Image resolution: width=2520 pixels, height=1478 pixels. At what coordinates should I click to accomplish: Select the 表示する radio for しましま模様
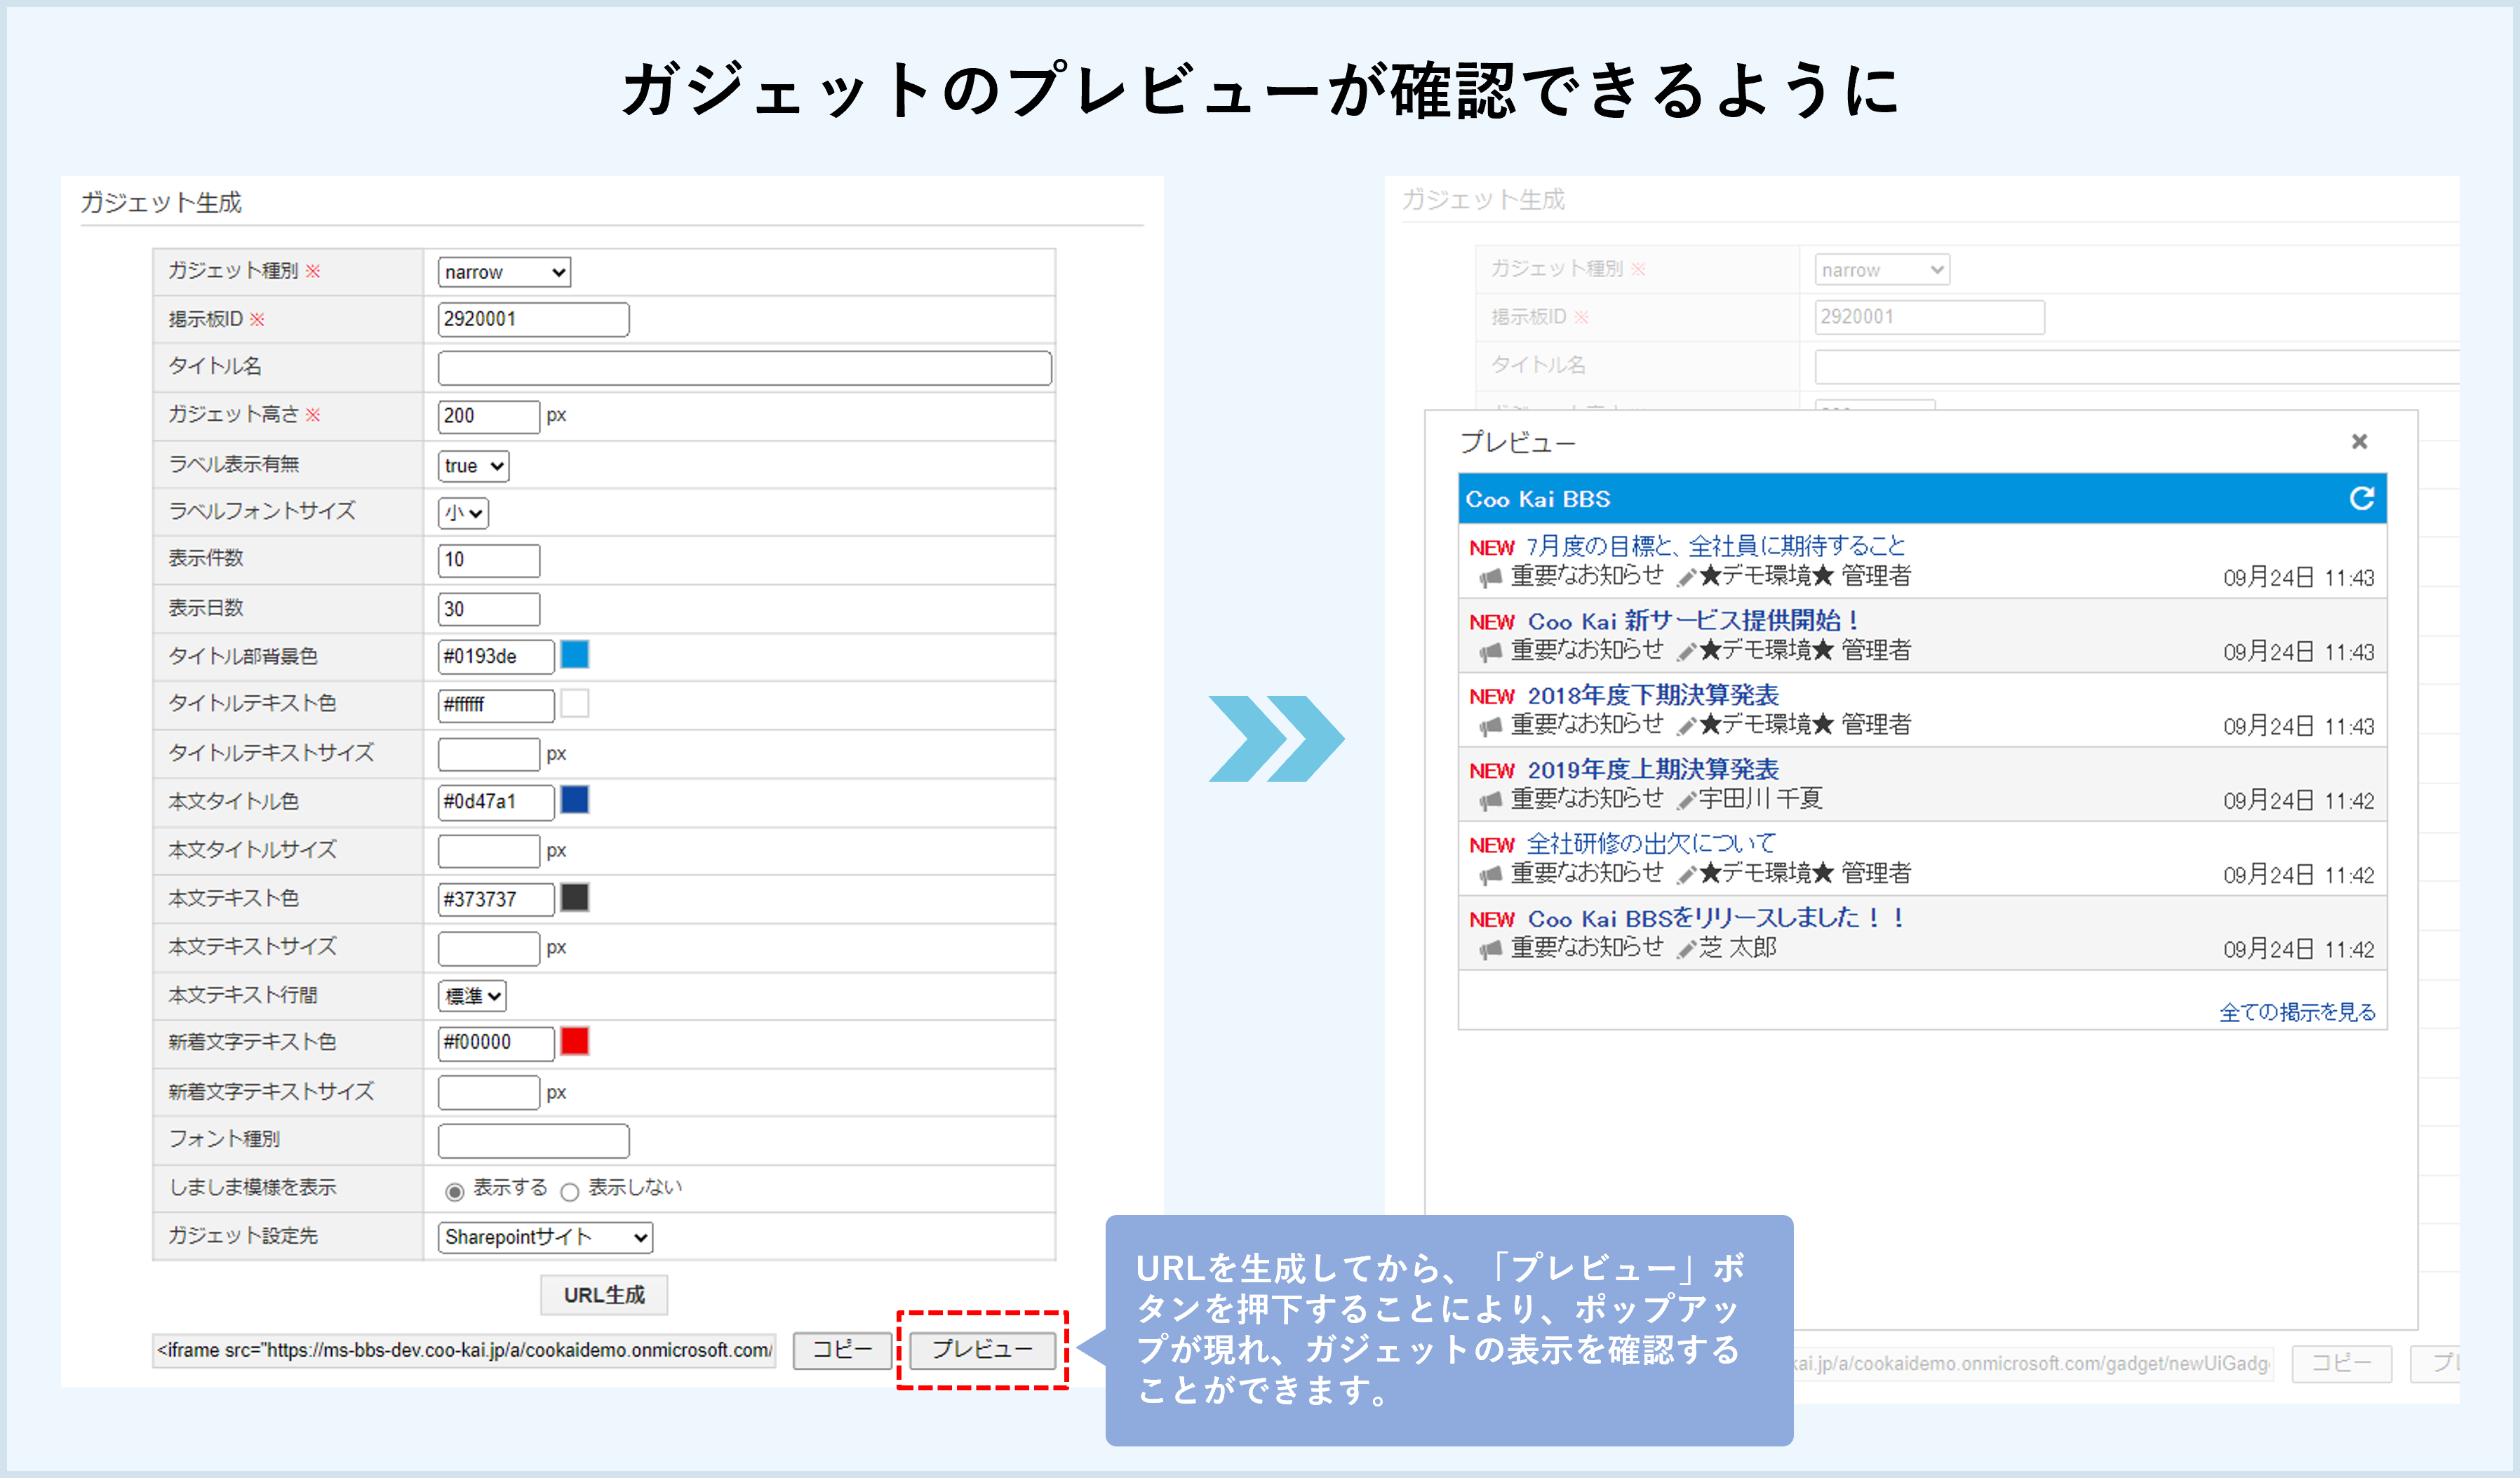pos(454,1191)
